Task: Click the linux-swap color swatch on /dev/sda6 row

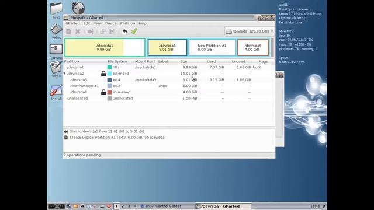Action: pyautogui.click(x=109, y=92)
